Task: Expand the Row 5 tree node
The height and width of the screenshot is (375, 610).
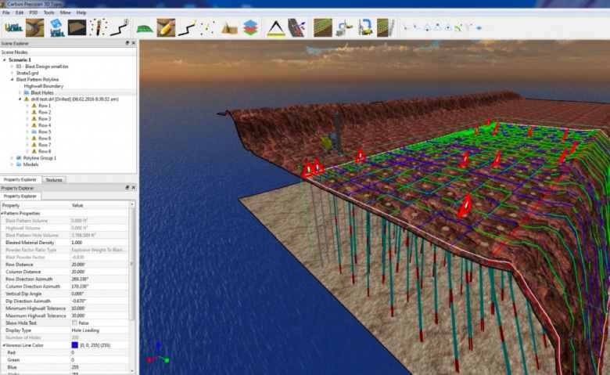Action: 27,132
